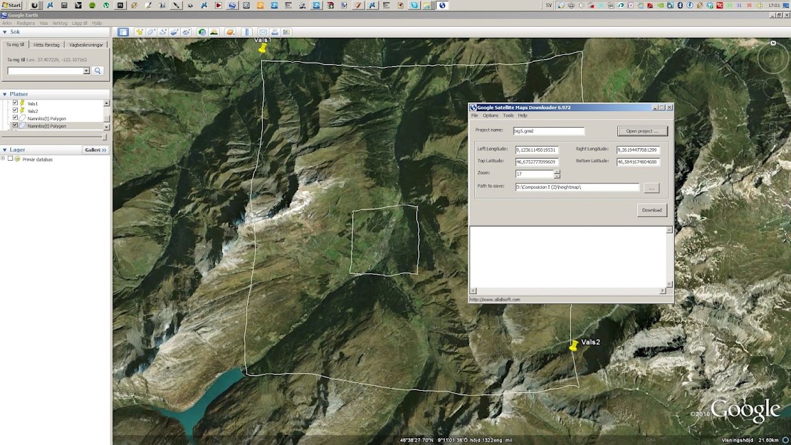Click the Platser opacity slider handle
The width and height of the screenshot is (791, 445).
pyautogui.click(x=104, y=137)
